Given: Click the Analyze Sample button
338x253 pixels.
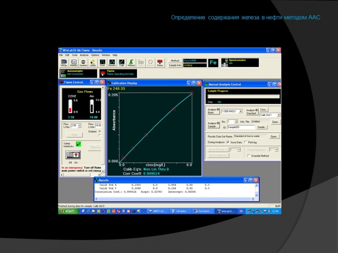Looking at the screenshot, I should pyautogui.click(x=213, y=125).
